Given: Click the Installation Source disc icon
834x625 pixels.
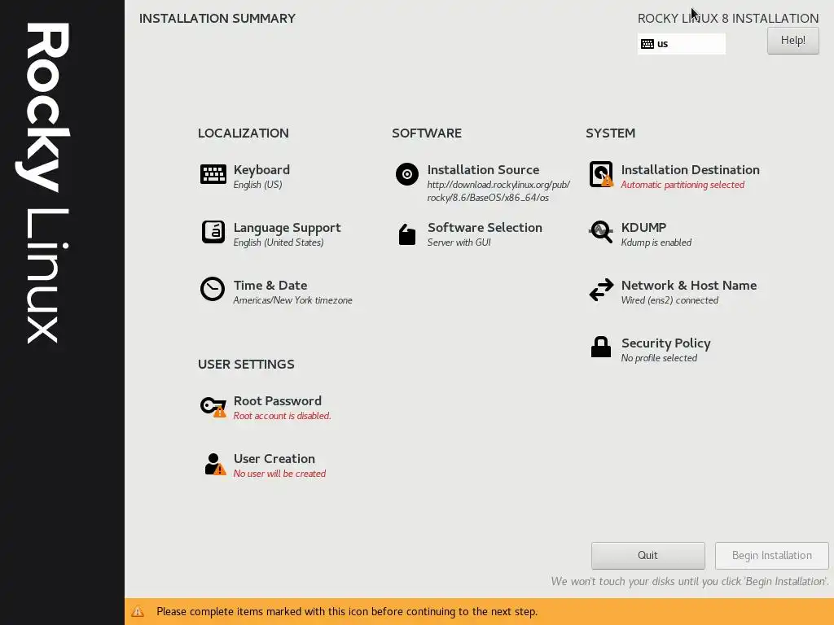Looking at the screenshot, I should coord(407,174).
